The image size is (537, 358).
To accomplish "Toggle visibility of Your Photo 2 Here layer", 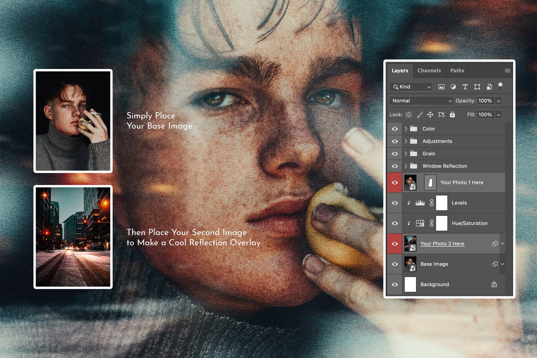I will (x=395, y=244).
